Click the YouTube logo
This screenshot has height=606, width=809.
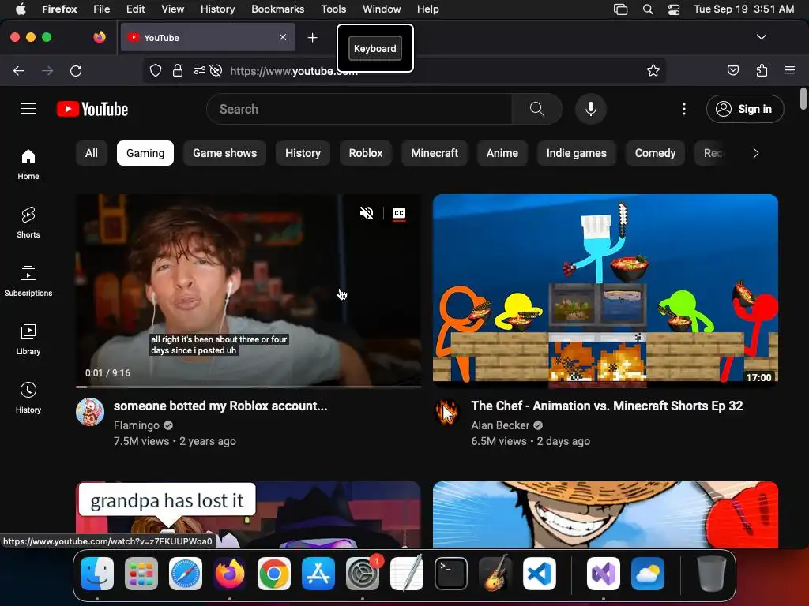pos(92,109)
